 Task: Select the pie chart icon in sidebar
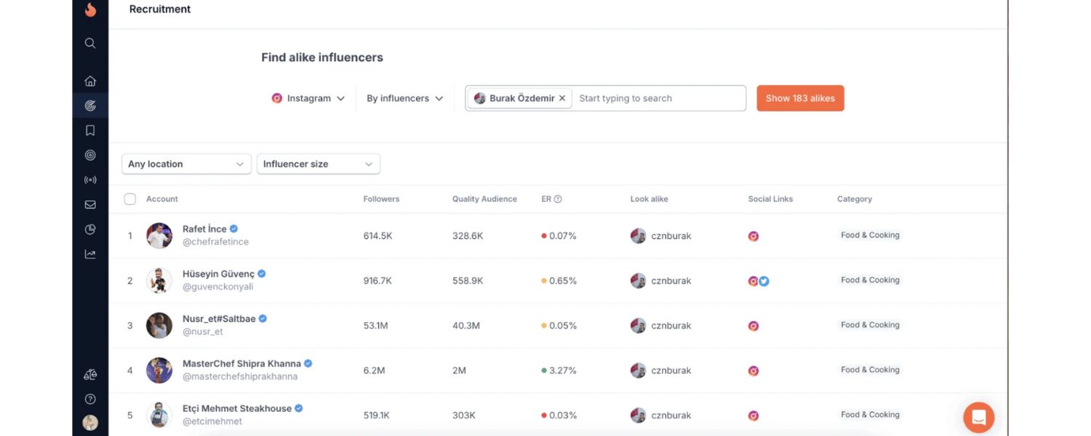click(89, 229)
